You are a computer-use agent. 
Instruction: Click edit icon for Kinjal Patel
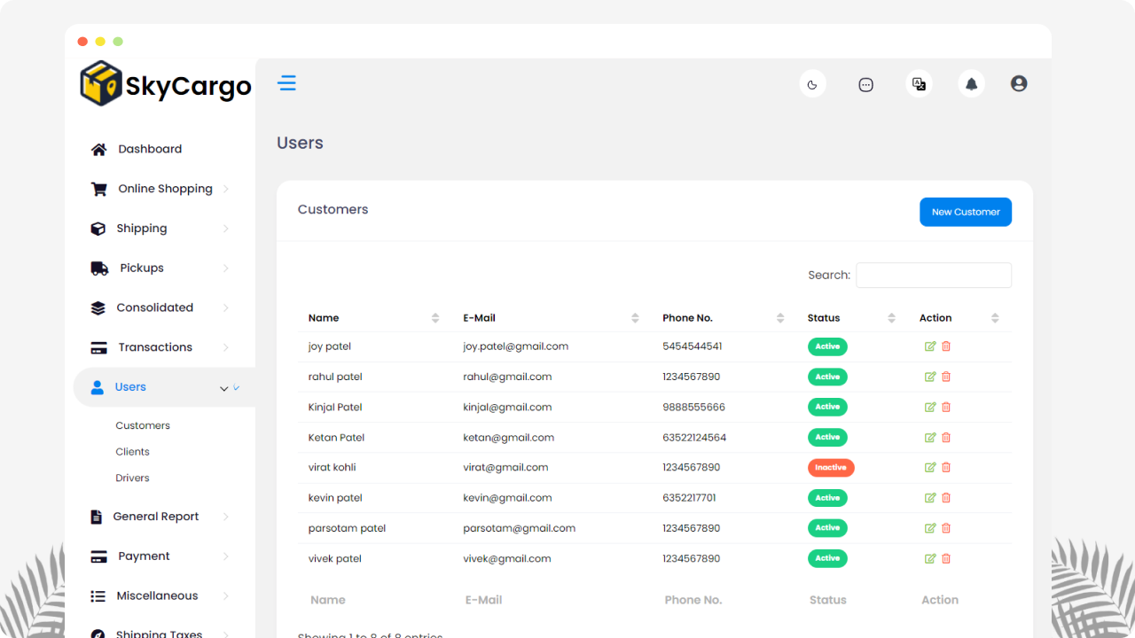coord(930,407)
